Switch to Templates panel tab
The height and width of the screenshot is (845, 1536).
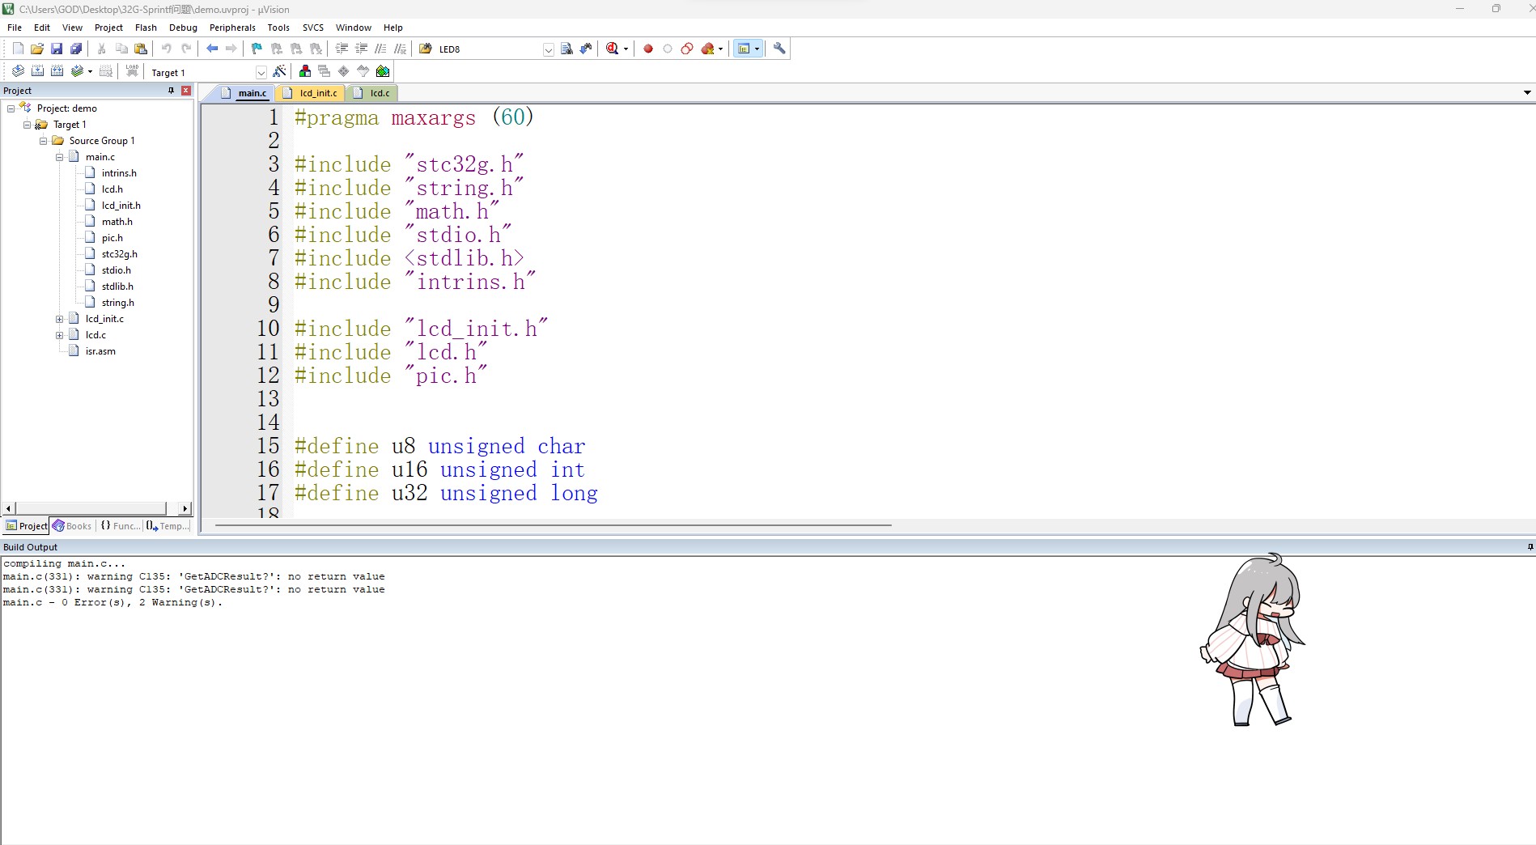pos(168,526)
